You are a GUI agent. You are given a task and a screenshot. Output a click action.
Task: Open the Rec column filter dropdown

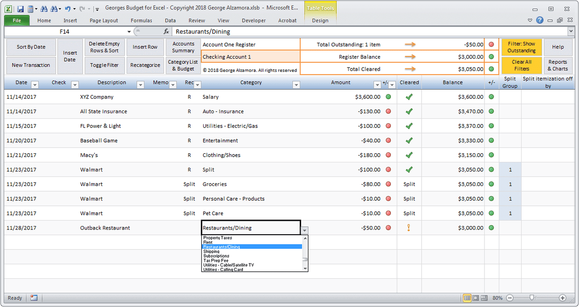tap(197, 85)
